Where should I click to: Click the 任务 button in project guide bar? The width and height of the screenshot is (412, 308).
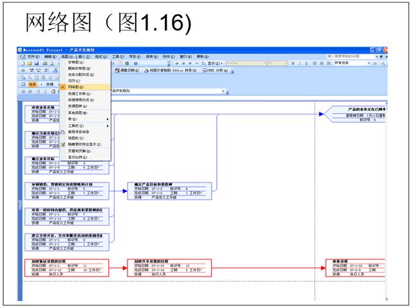pyautogui.click(x=33, y=84)
